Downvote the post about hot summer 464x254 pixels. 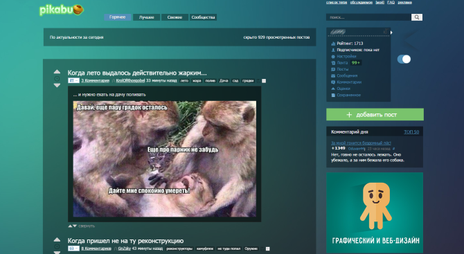click(57, 85)
